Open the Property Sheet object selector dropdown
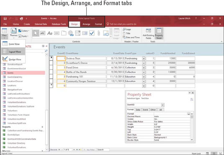 (162, 105)
